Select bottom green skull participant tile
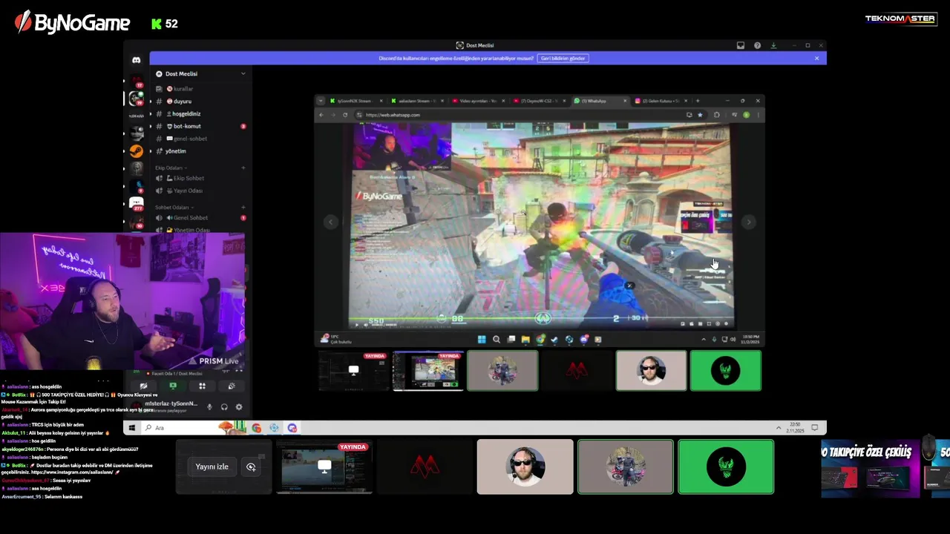 click(726, 467)
